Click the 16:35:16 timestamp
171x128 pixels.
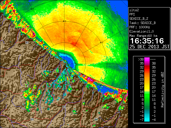(147, 41)
